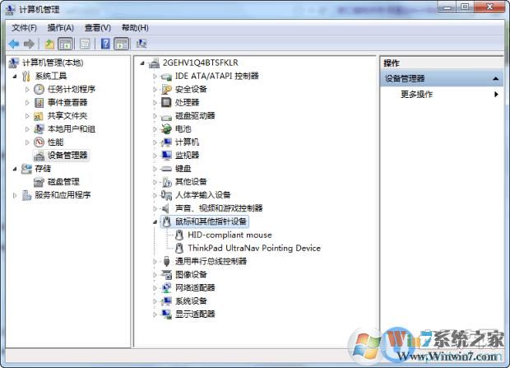
Task: Click the 键盘 keyboard icon
Action: pos(166,169)
